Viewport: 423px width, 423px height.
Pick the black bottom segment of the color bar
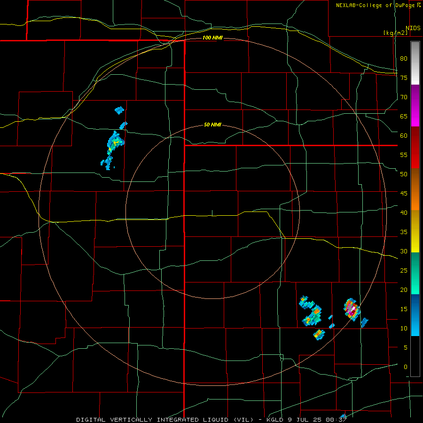415,356
